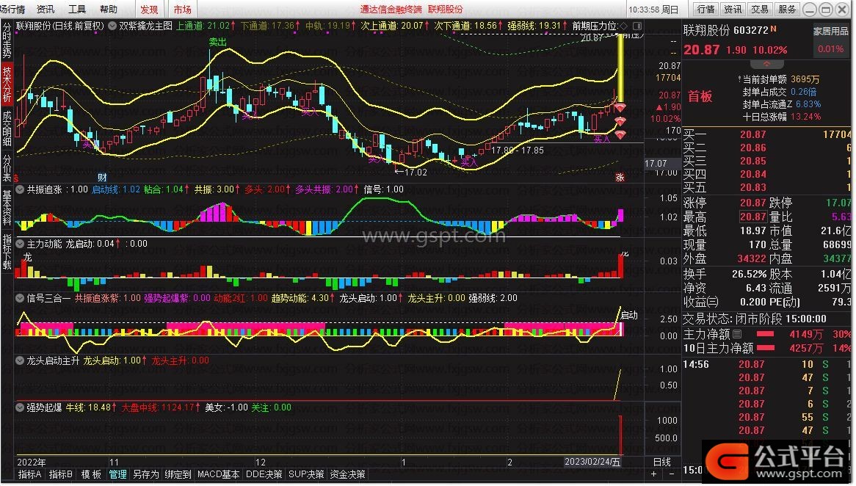Collapse the 龙头启动主升 indicator panel toggle
856x486 pixels.
pos(21,360)
